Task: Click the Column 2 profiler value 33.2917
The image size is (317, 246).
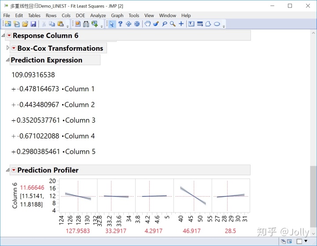Action: [x=116, y=231]
